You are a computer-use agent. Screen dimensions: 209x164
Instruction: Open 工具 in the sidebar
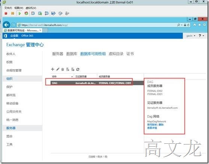click(9, 144)
